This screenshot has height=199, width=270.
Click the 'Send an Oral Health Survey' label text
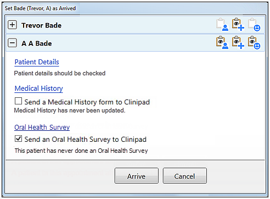pyautogui.click(x=86, y=140)
